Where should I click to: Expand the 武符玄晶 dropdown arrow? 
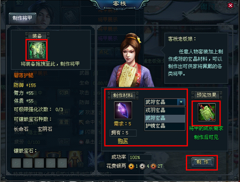(x=181, y=102)
